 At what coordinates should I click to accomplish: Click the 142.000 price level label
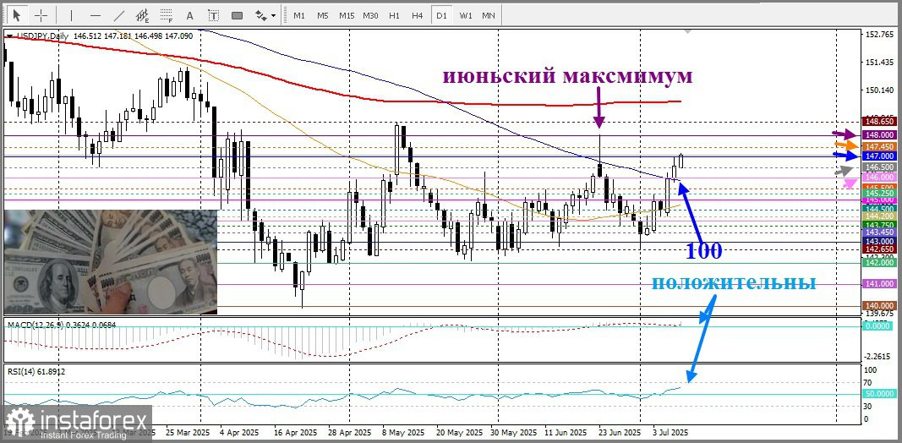point(879,262)
